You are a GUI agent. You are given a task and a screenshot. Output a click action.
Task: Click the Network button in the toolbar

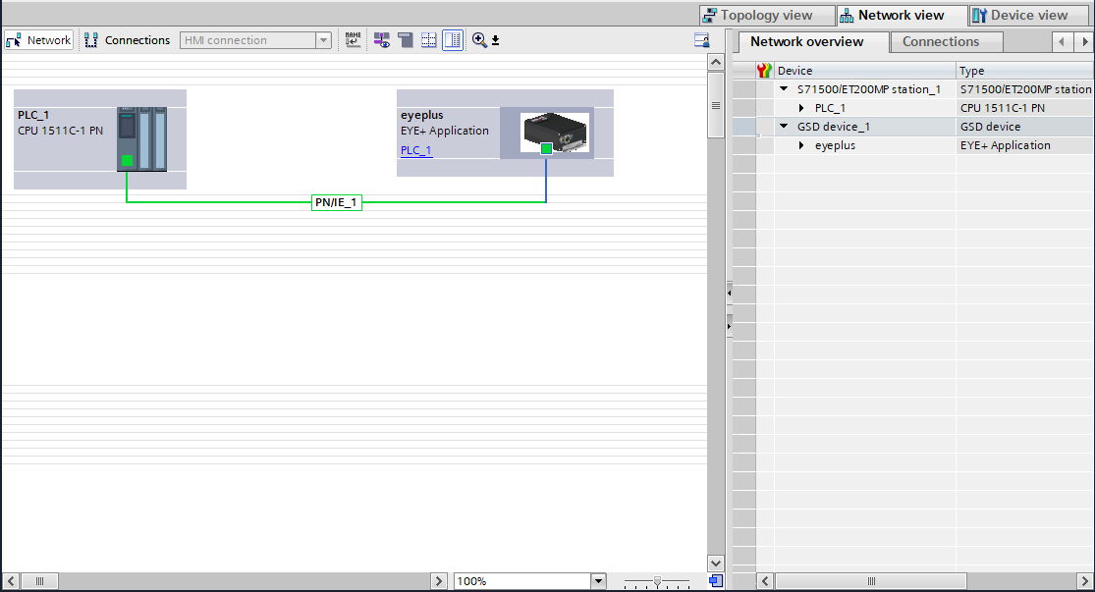[39, 40]
